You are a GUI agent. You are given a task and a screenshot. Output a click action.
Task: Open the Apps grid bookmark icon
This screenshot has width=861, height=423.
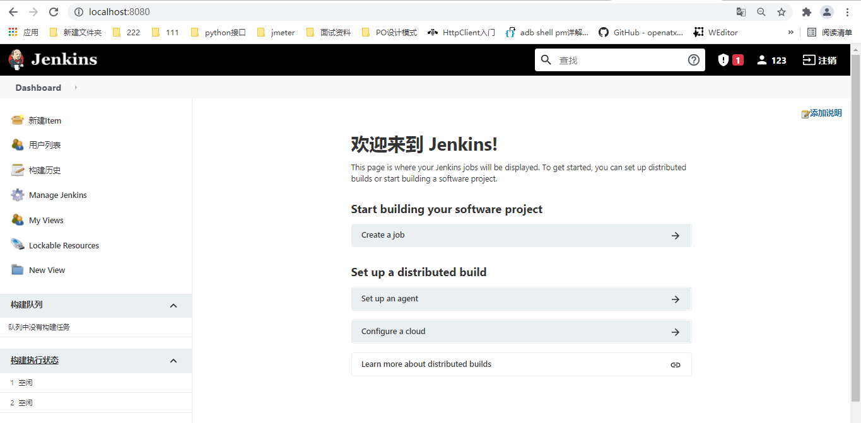(13, 32)
